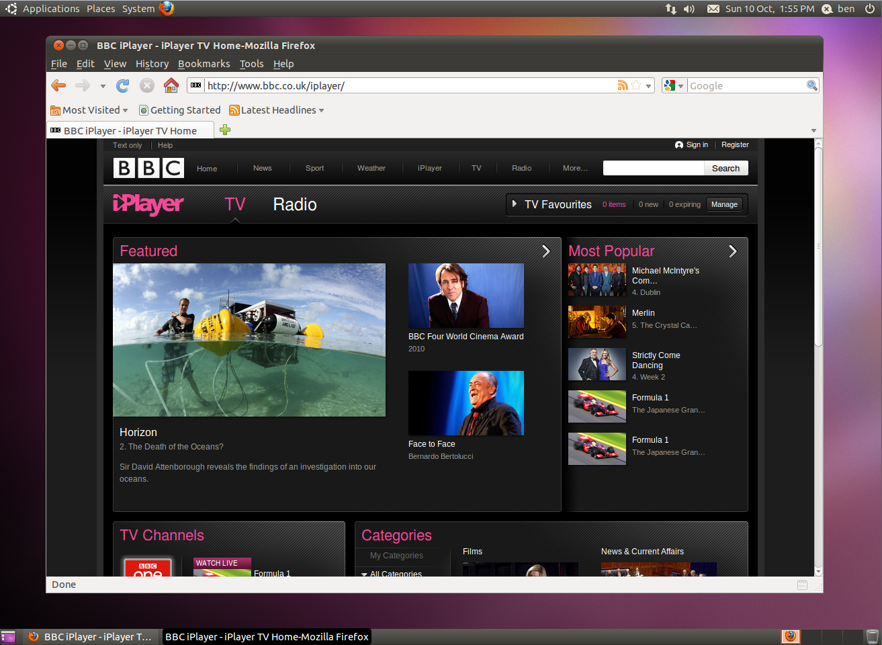Click the BBC site icon in the address bar

tap(196, 85)
